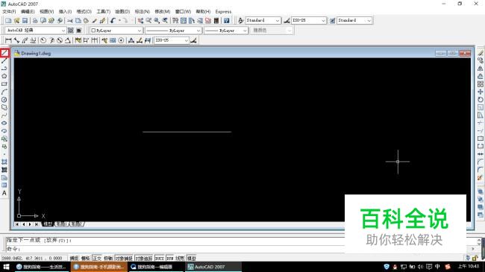Open the AutoCAD 经典 workspace dropdown
This screenshot has width=485, height=272.
coord(36,31)
